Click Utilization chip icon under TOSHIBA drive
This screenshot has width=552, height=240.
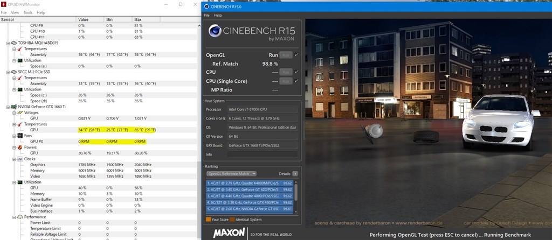tap(20, 60)
